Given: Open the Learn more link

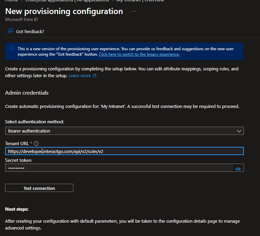Looking at the screenshot, I should coord(80,76).
